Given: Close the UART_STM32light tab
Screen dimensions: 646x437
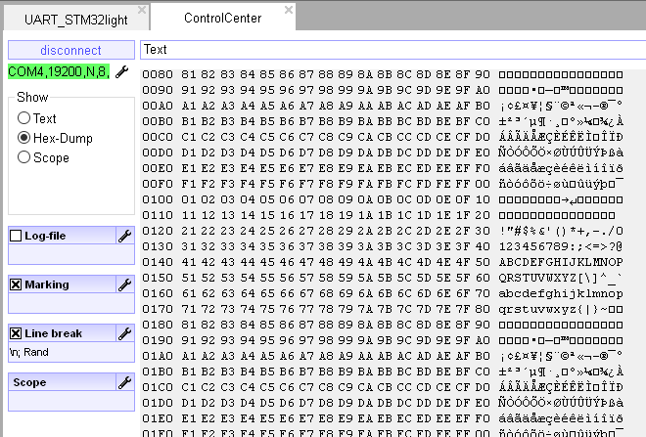Looking at the screenshot, I should tap(142, 10).
